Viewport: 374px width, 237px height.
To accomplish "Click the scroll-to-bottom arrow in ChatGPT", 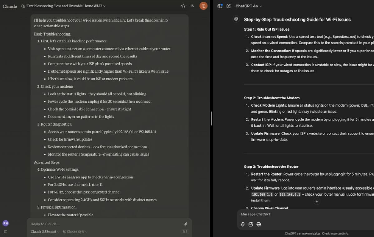I will pyautogui.click(x=317, y=201).
